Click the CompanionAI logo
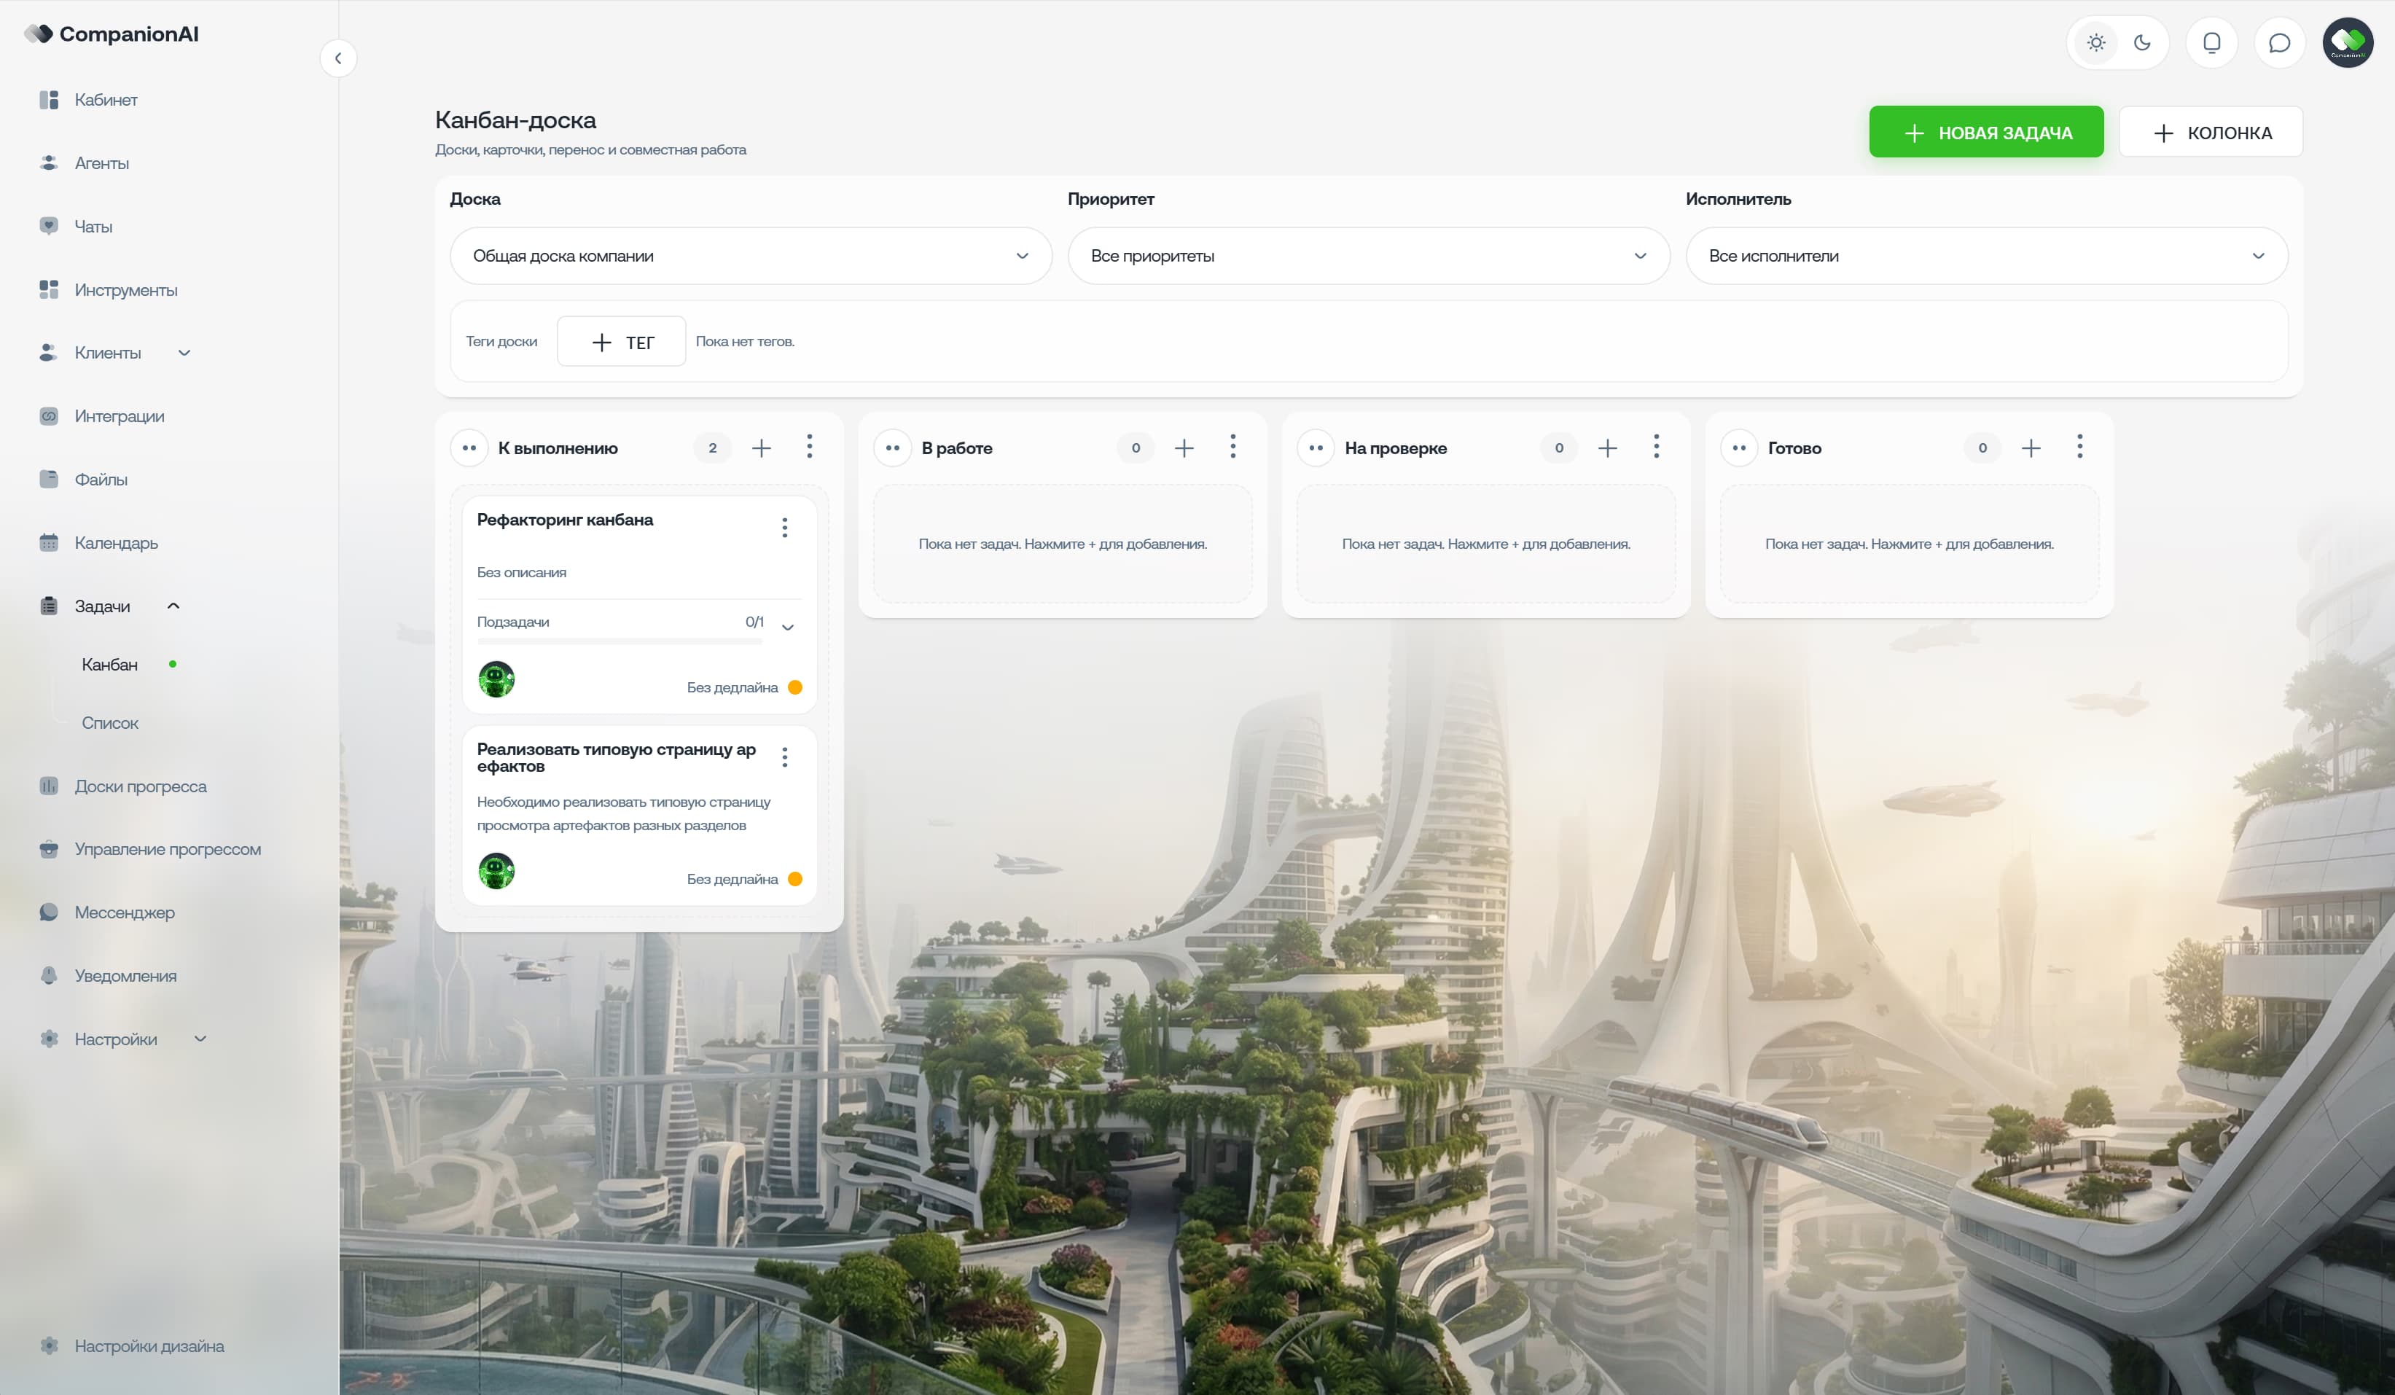Viewport: 2395px width, 1395px height. tap(112, 34)
